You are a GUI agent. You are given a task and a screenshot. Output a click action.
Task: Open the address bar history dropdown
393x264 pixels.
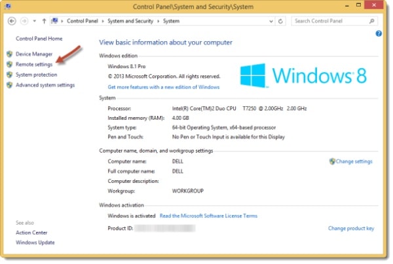coord(271,22)
